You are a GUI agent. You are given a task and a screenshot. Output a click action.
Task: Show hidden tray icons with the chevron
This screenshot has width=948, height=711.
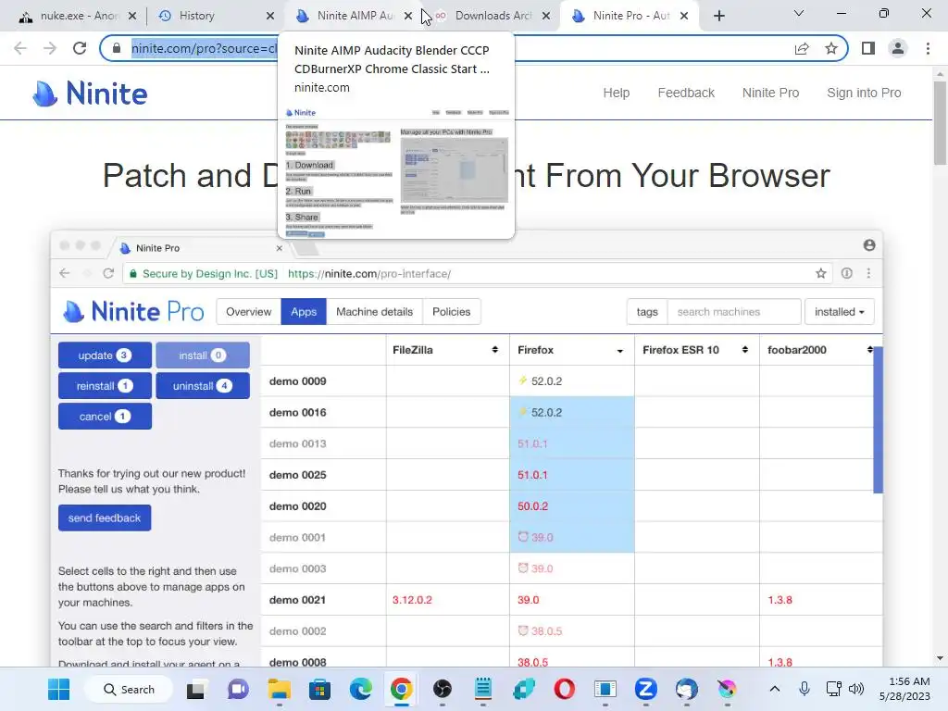(x=775, y=689)
